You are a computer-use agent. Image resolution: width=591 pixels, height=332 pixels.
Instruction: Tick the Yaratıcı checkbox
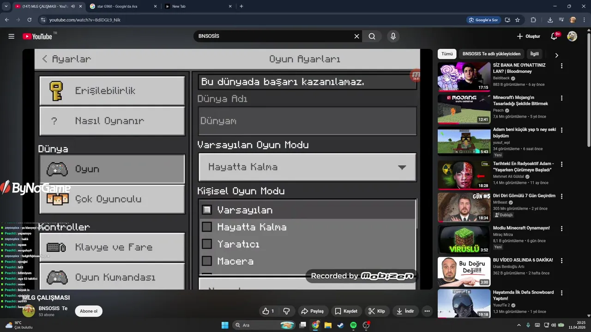tap(207, 244)
